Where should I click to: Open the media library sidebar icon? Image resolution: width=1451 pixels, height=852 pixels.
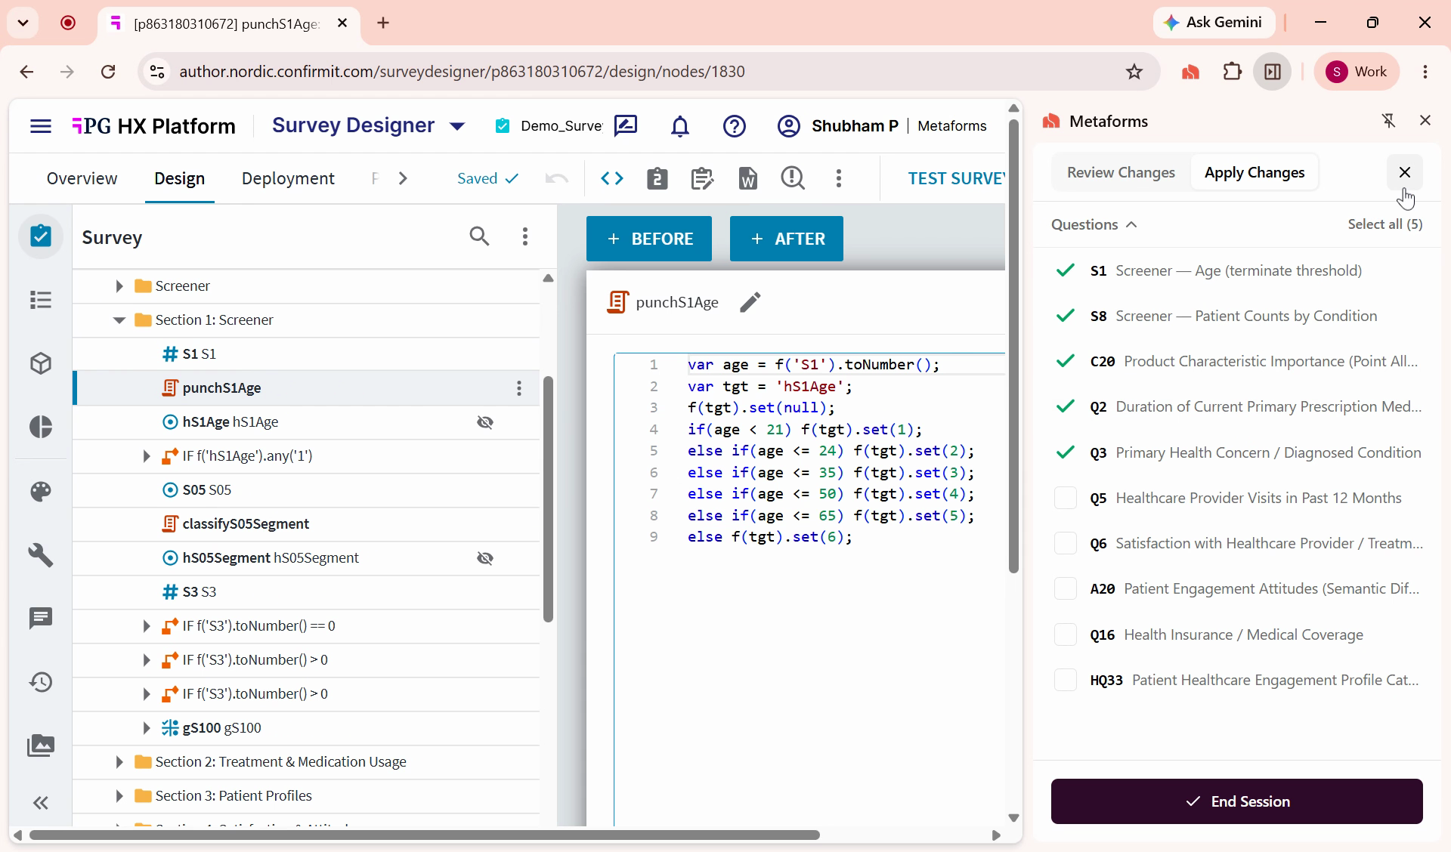(41, 745)
